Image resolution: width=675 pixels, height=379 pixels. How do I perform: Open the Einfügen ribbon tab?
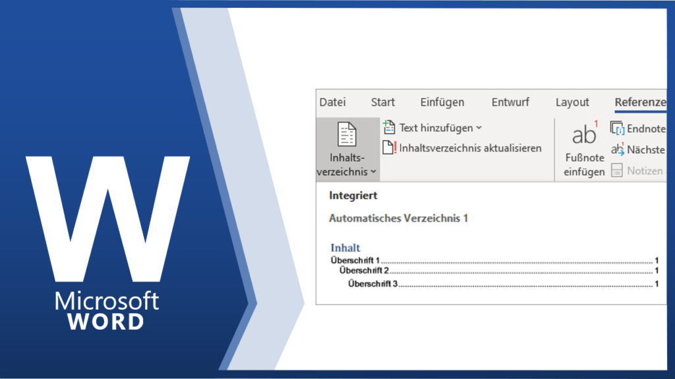pos(442,103)
